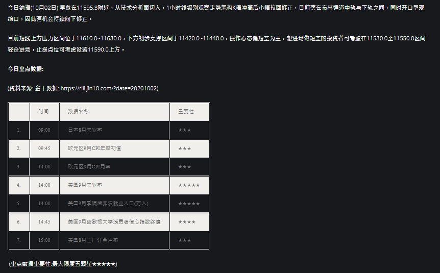Click 美国9月失业率 data name
Viewport: 440px width, 273px height.
pyautogui.click(x=85, y=185)
